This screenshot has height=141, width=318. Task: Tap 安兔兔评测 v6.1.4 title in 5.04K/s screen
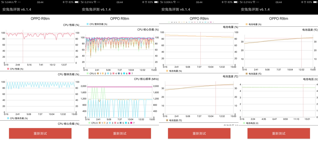coord(17,9)
